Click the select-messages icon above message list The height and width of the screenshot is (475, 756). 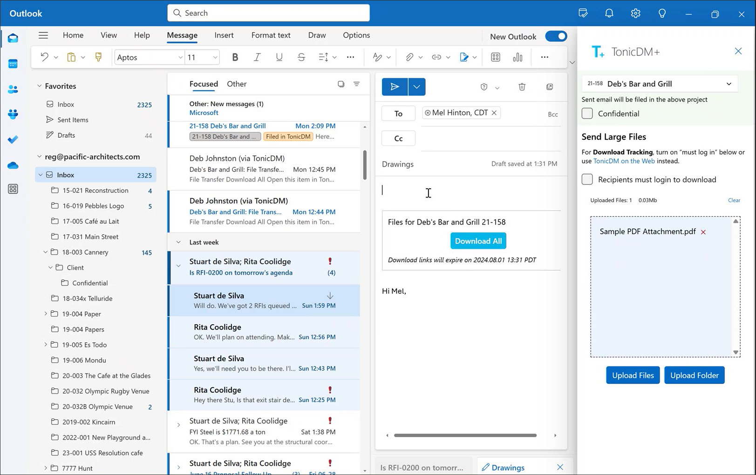(x=341, y=84)
